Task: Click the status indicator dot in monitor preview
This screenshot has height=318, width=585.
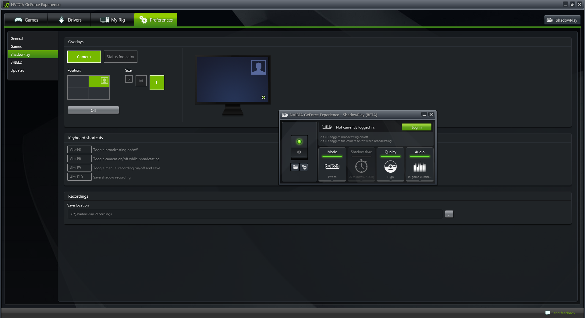Action: [264, 97]
